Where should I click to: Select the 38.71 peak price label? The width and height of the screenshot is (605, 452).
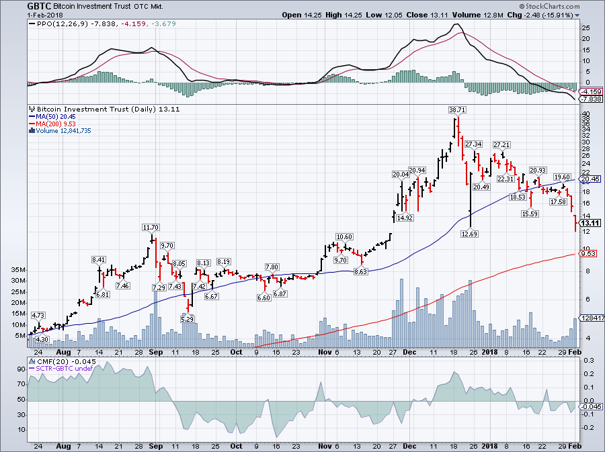pos(457,108)
